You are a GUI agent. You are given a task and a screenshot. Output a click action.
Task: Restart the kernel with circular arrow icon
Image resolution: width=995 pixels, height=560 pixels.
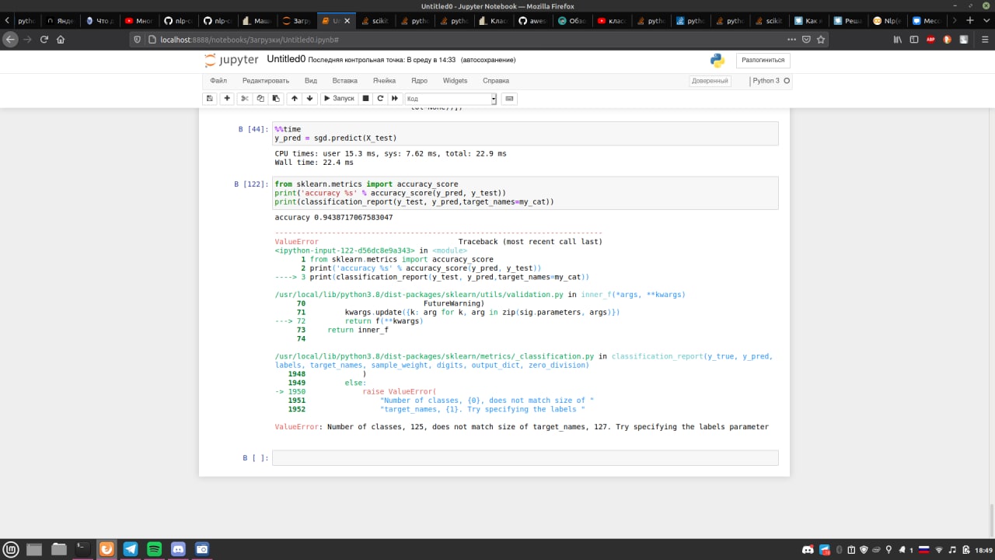click(x=380, y=99)
